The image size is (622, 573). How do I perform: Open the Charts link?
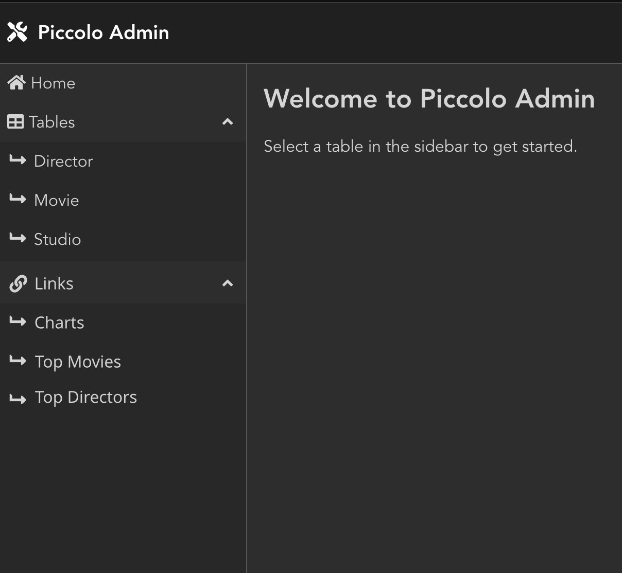click(x=59, y=323)
